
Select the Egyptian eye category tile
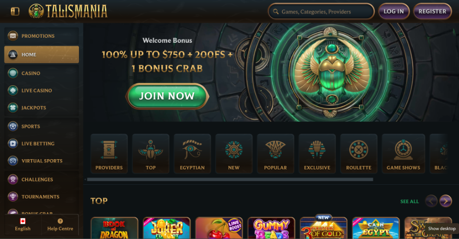point(192,154)
